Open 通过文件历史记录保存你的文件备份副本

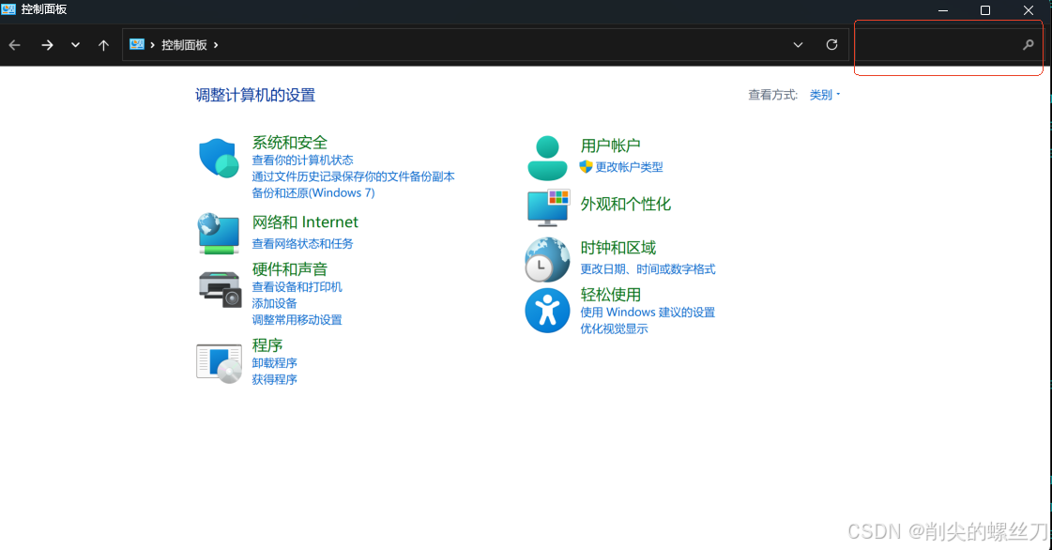point(354,176)
